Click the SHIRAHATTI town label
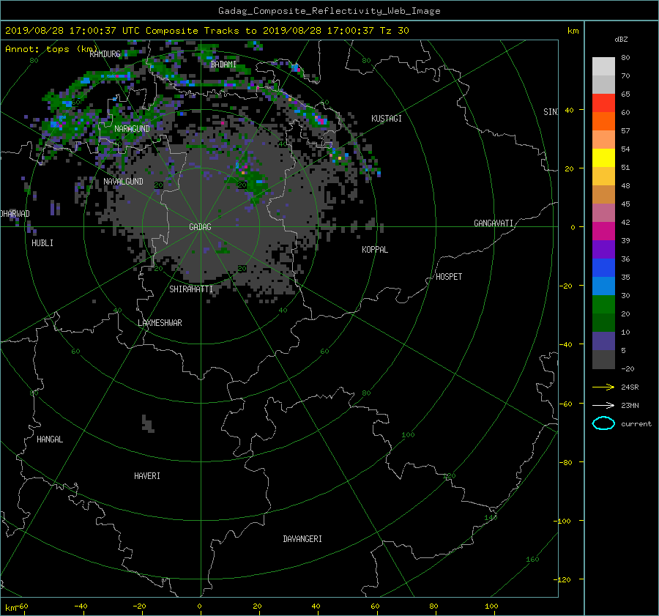 coord(191,289)
